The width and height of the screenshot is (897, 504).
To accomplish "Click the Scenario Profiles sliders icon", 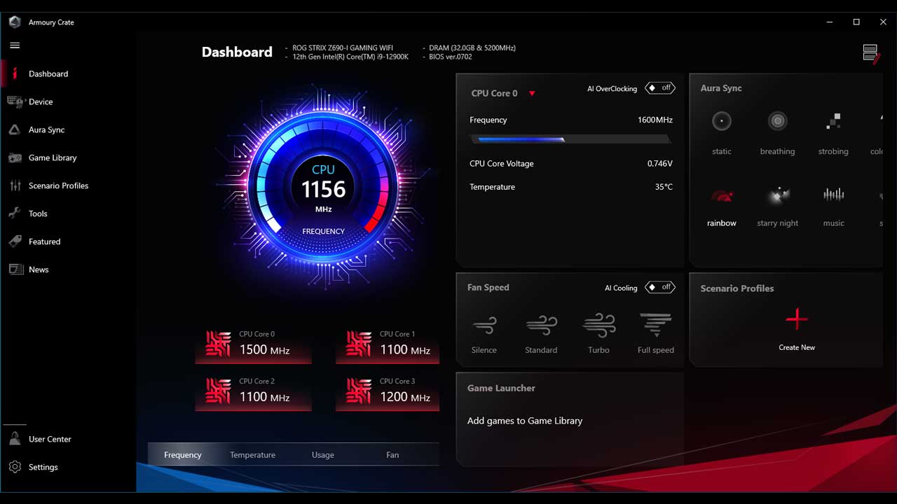I will point(15,185).
